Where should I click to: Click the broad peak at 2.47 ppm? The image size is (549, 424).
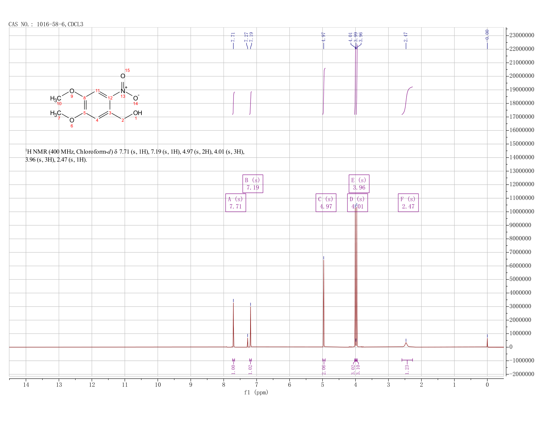click(x=406, y=345)
